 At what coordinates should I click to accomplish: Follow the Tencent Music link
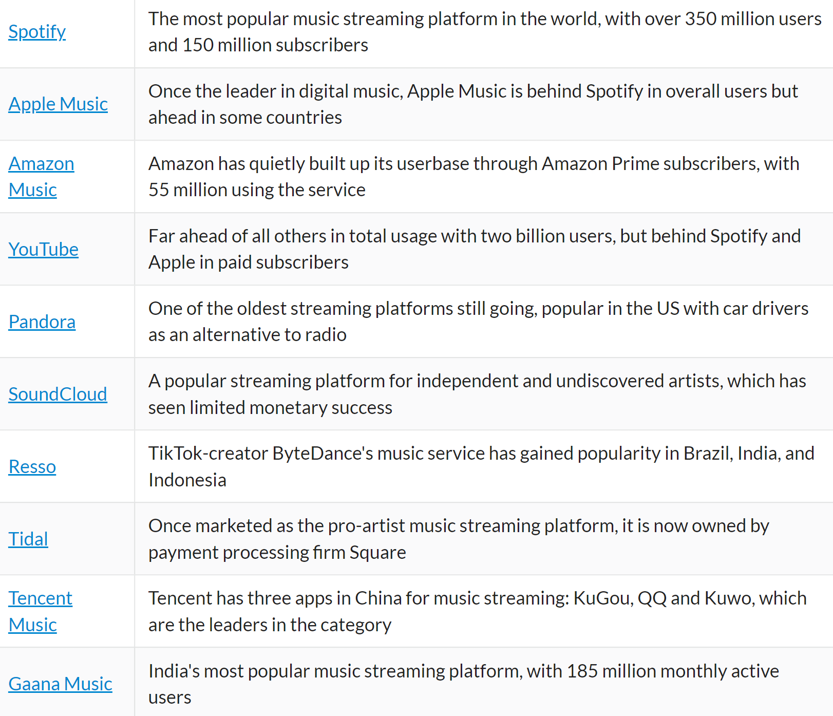(41, 611)
